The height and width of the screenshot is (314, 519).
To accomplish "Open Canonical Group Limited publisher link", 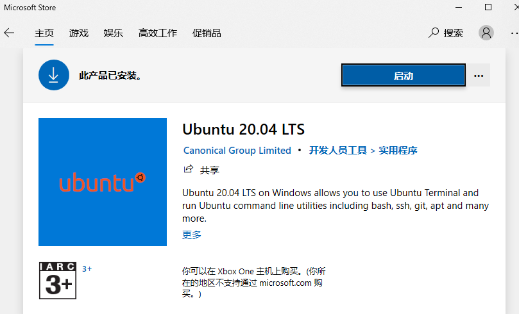I will coord(237,151).
